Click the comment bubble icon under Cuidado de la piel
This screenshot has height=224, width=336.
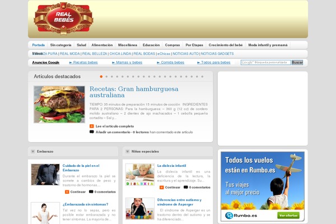click(91, 192)
